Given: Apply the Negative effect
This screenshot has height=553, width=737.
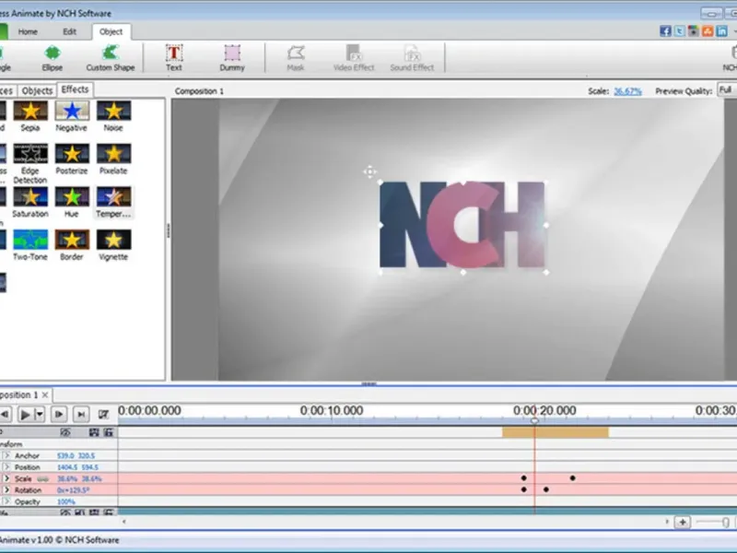Looking at the screenshot, I should [x=72, y=116].
